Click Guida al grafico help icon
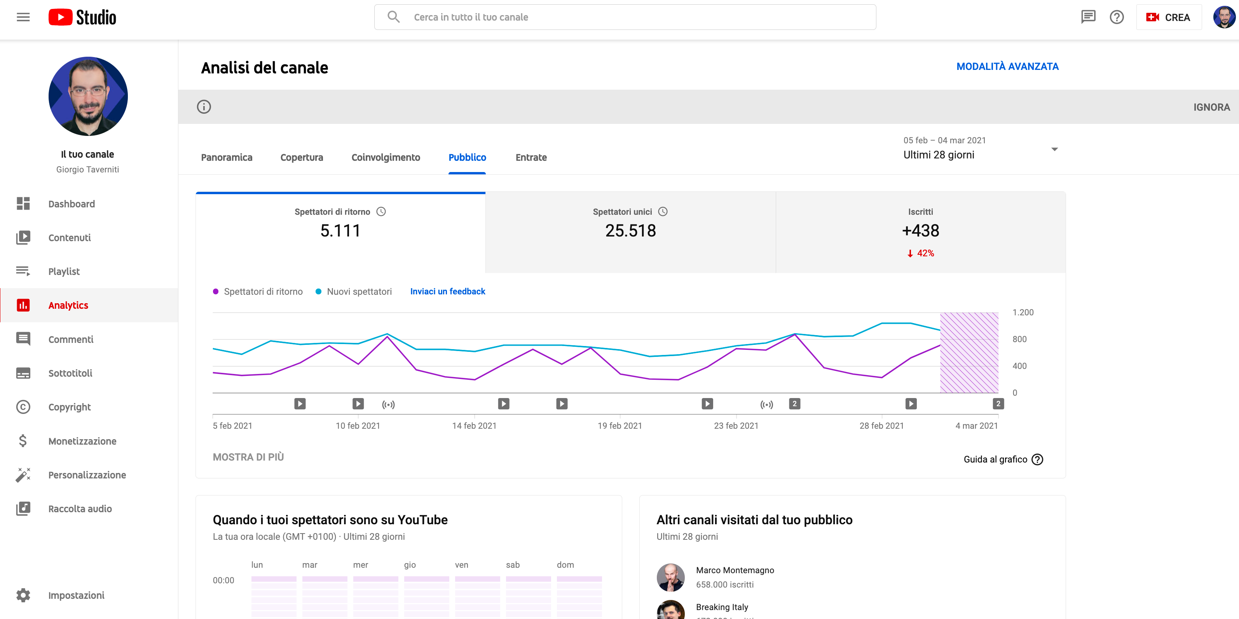Viewport: 1239px width, 619px height. 1037,459
